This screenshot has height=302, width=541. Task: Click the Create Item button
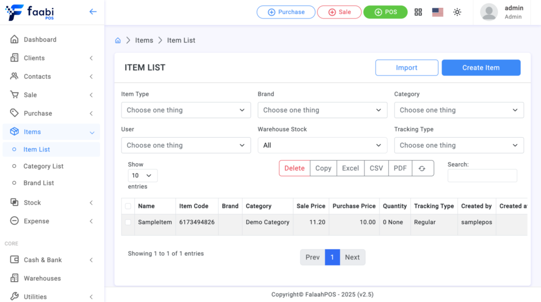[x=481, y=68]
